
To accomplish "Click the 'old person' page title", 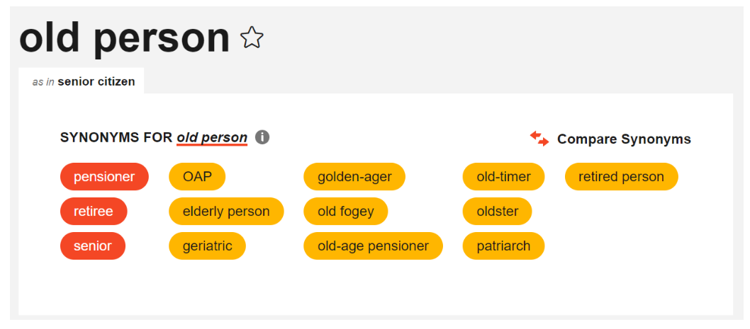I will click(125, 38).
